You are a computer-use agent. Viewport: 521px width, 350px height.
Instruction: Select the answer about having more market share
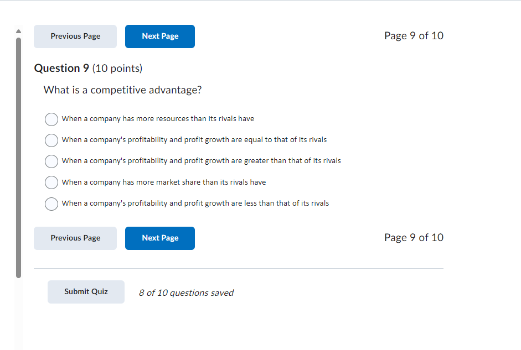pos(51,182)
